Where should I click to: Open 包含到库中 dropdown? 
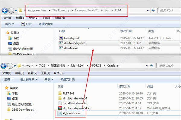29,79
